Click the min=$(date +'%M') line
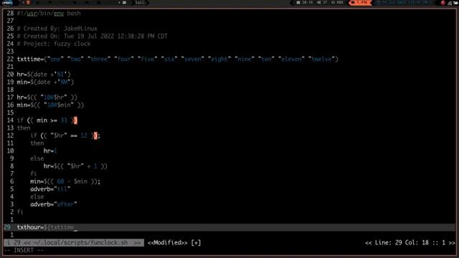459x258 pixels. (45, 82)
